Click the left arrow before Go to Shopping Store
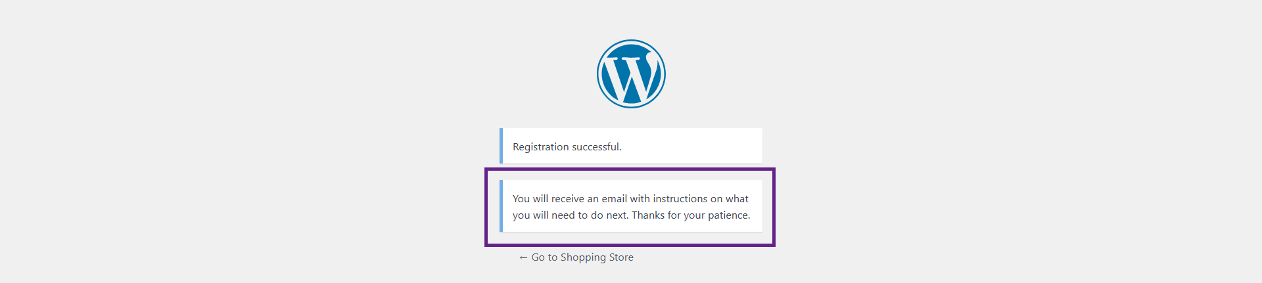Screen dimensions: 1262x283 [523, 258]
